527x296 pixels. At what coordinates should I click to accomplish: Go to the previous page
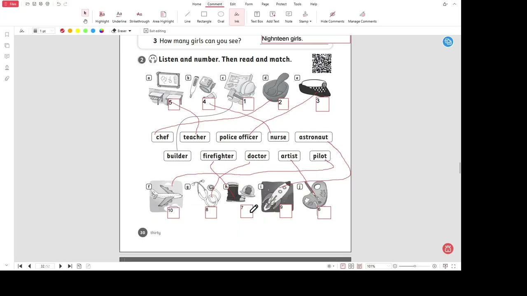click(29, 266)
